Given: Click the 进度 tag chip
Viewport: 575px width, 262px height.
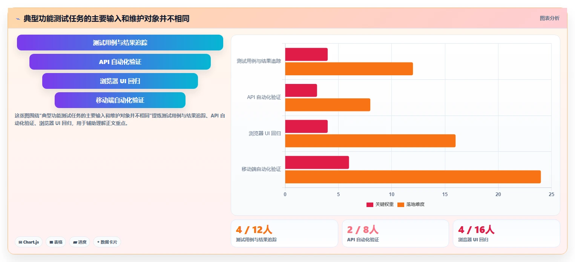Looking at the screenshot, I should click(x=80, y=242).
